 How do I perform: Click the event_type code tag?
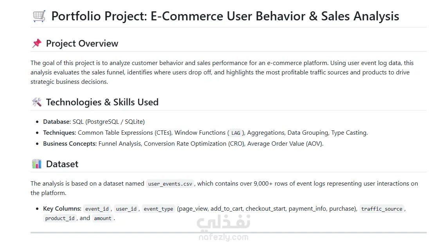click(x=159, y=209)
